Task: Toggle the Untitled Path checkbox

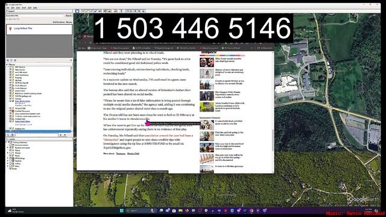Action: pos(10,119)
